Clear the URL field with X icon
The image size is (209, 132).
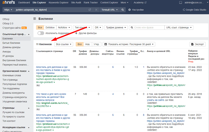[96, 10]
